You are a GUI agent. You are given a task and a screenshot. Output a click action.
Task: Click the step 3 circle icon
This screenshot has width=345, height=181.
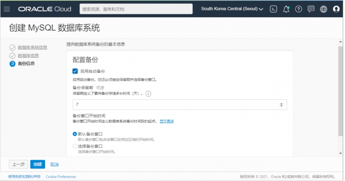point(12,64)
